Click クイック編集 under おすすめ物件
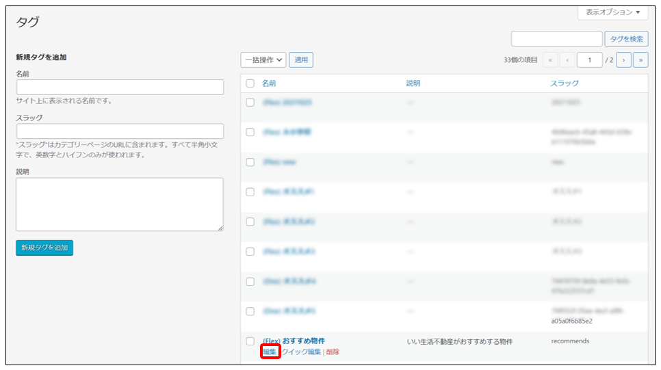Image resolution: width=661 pixels, height=370 pixels. (301, 352)
